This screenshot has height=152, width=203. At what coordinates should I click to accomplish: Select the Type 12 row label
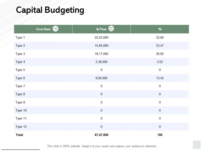click(21, 127)
